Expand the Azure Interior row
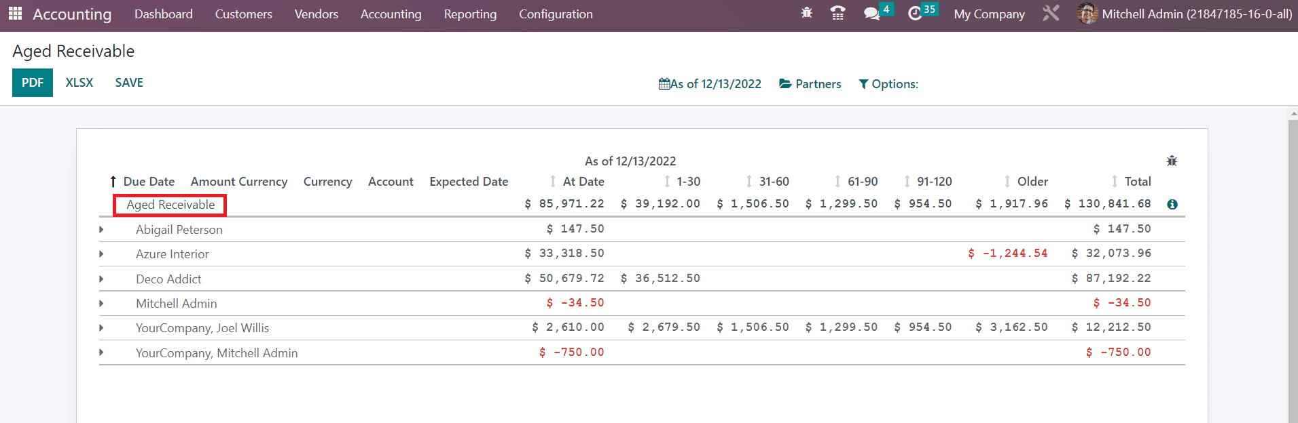Screen dimensions: 1298x423 tap(101, 254)
